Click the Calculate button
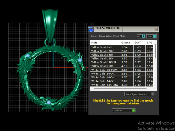Screen dimensions: 175x131 pyautogui.click(x=124, y=110)
